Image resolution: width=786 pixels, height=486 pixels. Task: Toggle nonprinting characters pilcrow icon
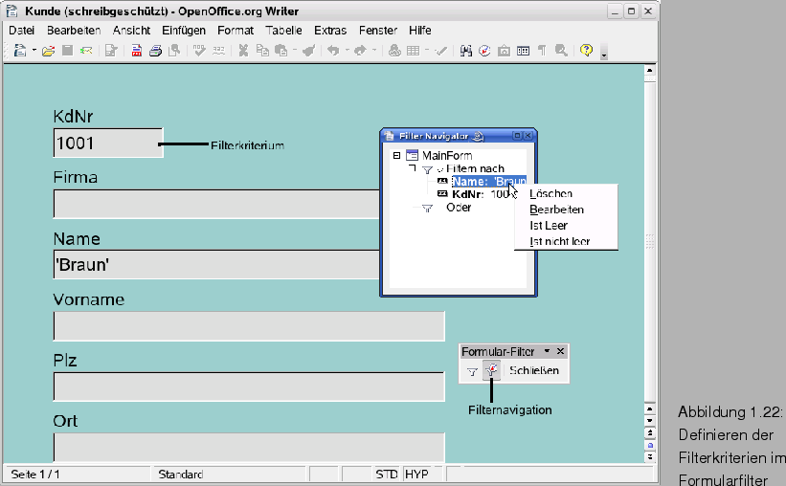point(542,51)
